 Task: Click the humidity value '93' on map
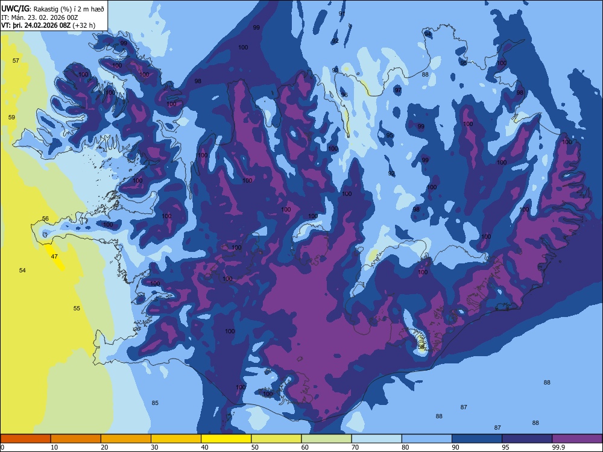[x=335, y=70]
